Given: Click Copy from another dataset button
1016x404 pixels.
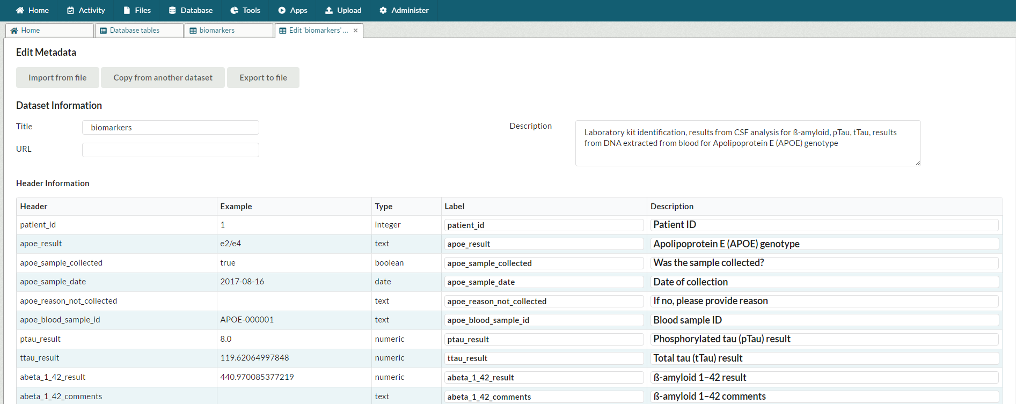Looking at the screenshot, I should tap(163, 78).
